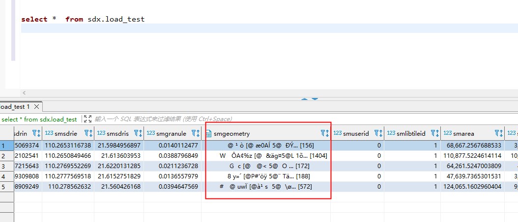518x222 pixels.
Task: Click the green query label above results grid
Action: click(39, 119)
